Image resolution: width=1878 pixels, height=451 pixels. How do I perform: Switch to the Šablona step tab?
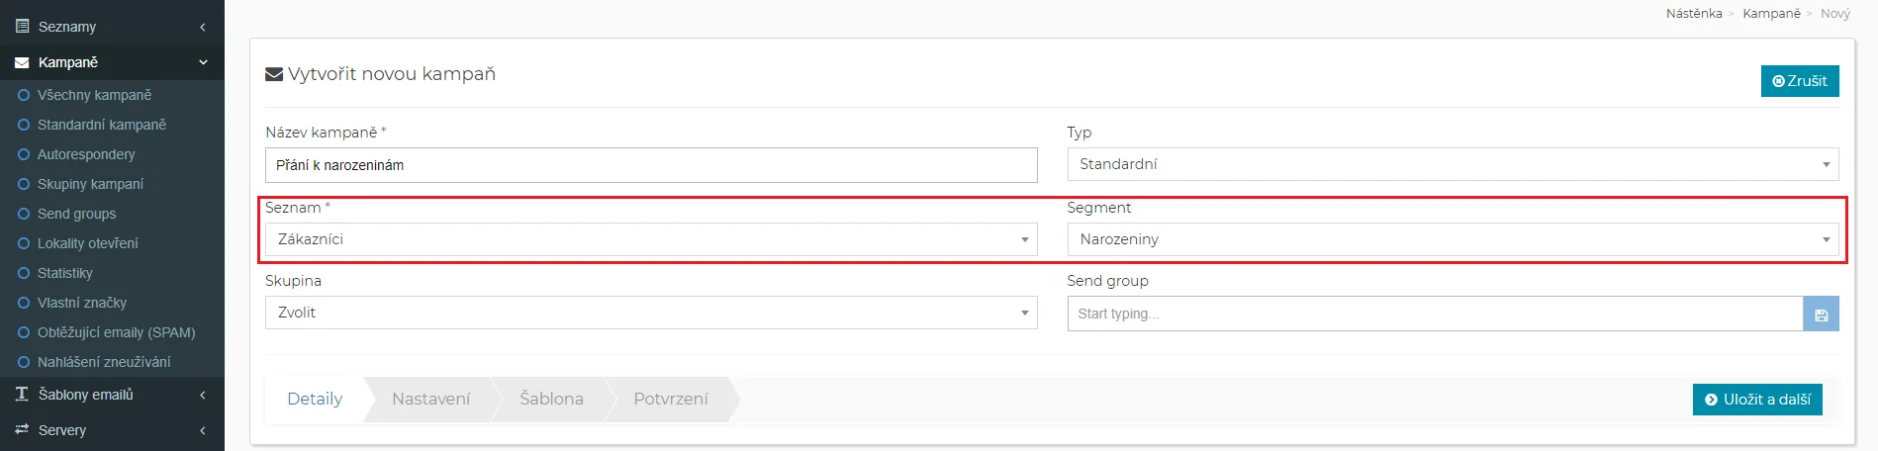(551, 400)
